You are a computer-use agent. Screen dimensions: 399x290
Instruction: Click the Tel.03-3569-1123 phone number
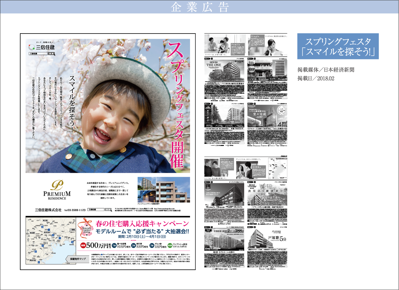pyautogui.click(x=75, y=210)
